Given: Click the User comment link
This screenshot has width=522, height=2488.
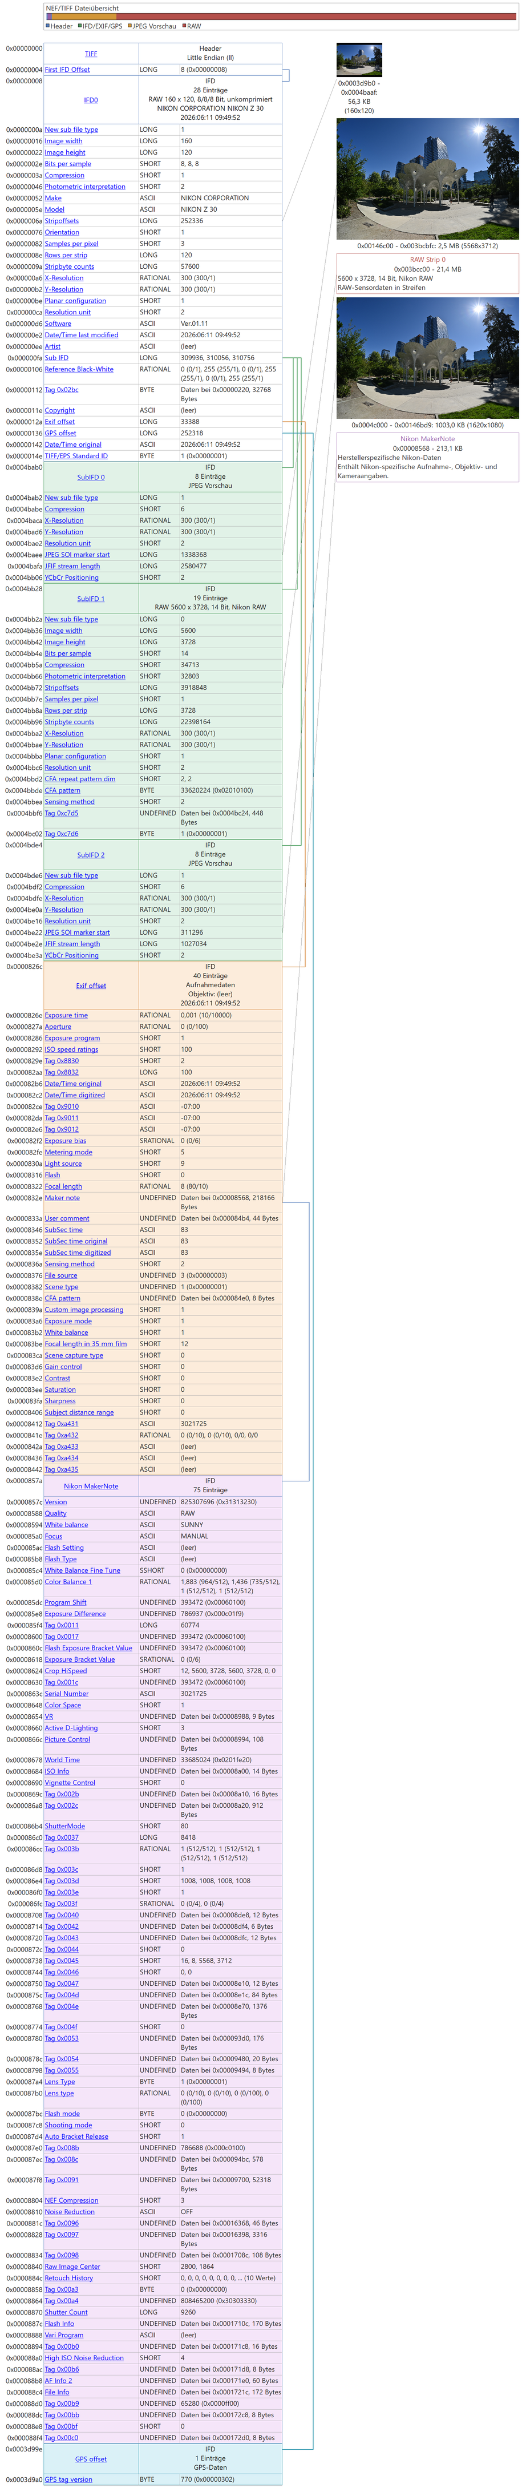Looking at the screenshot, I should (67, 1218).
